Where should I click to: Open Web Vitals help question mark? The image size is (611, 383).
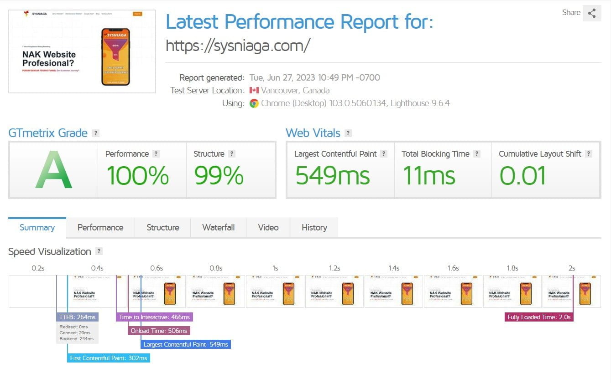click(x=348, y=133)
